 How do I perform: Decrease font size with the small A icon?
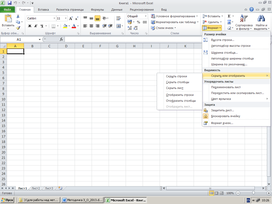tap(76, 18)
